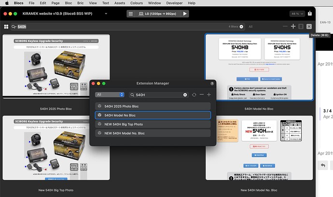Click the back arrow button in the right background window
Screen dimensions: 333x197
[x=323, y=165]
